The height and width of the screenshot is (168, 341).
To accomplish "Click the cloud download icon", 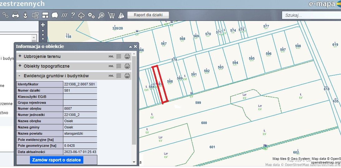I will pos(81,15).
